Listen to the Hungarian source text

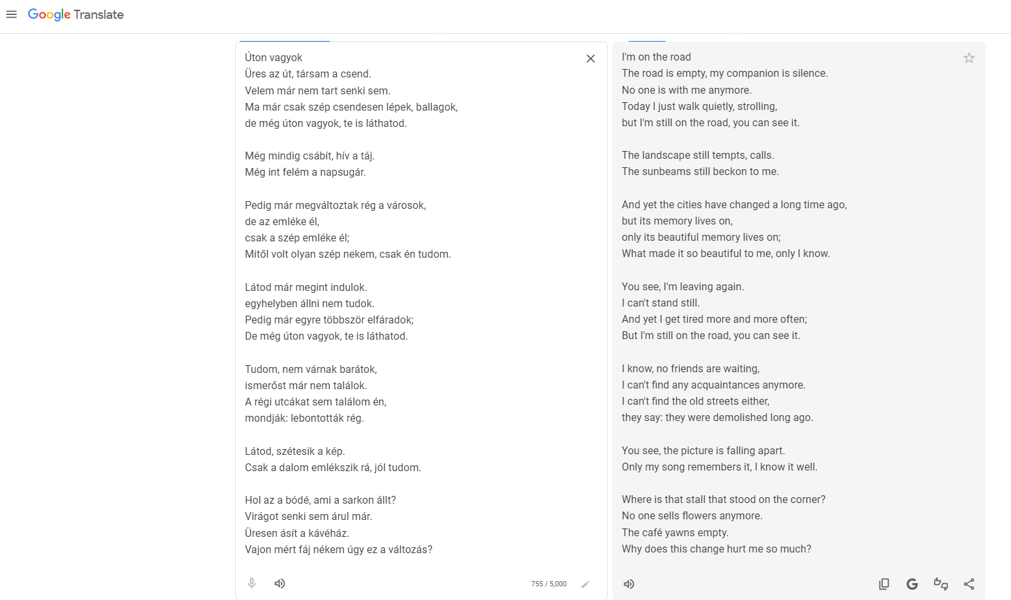point(279,583)
